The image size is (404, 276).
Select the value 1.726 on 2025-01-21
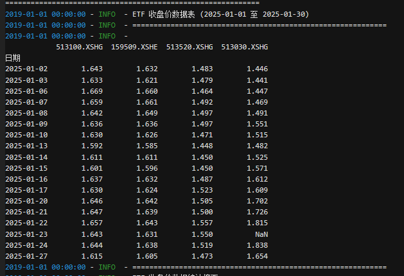[x=257, y=212]
